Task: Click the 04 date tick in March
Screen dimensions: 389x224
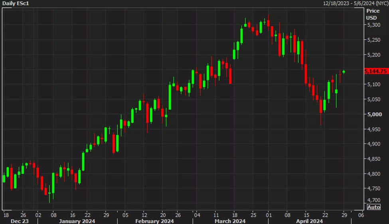Action: pyautogui.click(x=197, y=215)
